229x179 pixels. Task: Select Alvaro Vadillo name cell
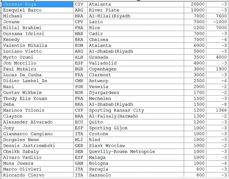click(x=38, y=158)
